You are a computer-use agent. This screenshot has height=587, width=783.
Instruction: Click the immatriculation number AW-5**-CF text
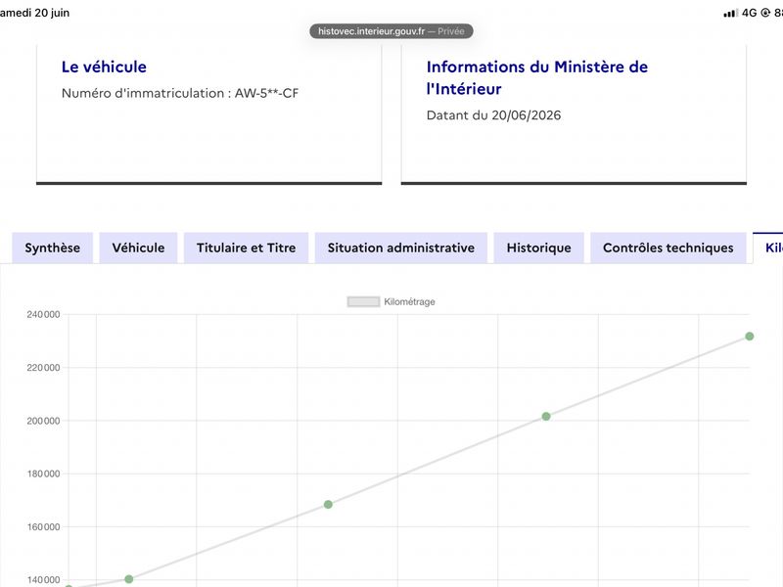pos(266,93)
